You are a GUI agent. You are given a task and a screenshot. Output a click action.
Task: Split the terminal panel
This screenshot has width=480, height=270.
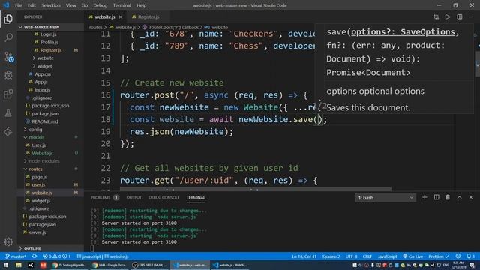point(436,197)
